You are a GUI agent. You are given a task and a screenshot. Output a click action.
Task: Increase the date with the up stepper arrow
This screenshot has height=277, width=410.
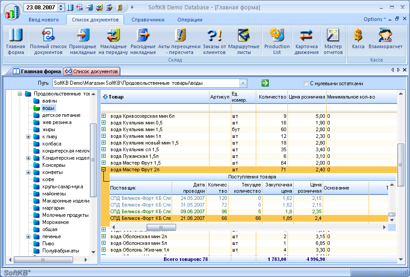pyautogui.click(x=61, y=6)
